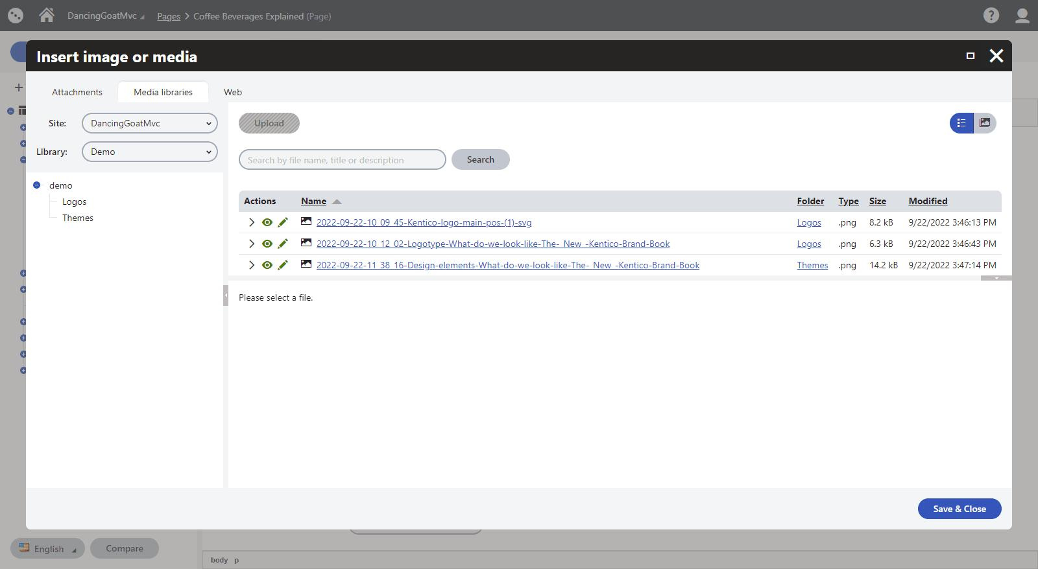The width and height of the screenshot is (1038, 569).
Task: Select the Design-elements row arrow
Action: pyautogui.click(x=252, y=265)
